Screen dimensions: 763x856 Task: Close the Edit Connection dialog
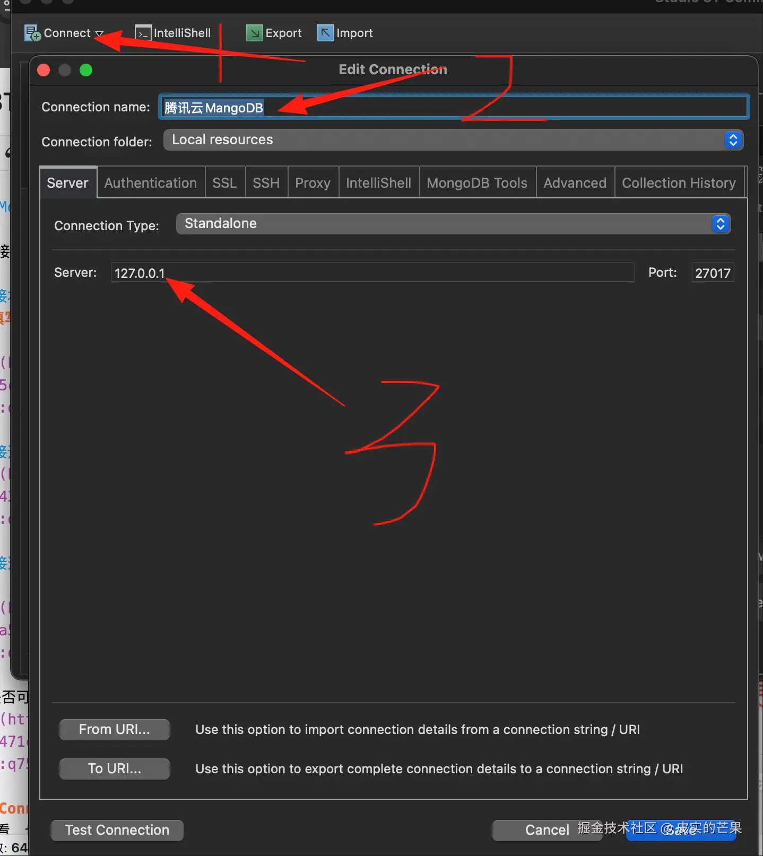(44, 70)
